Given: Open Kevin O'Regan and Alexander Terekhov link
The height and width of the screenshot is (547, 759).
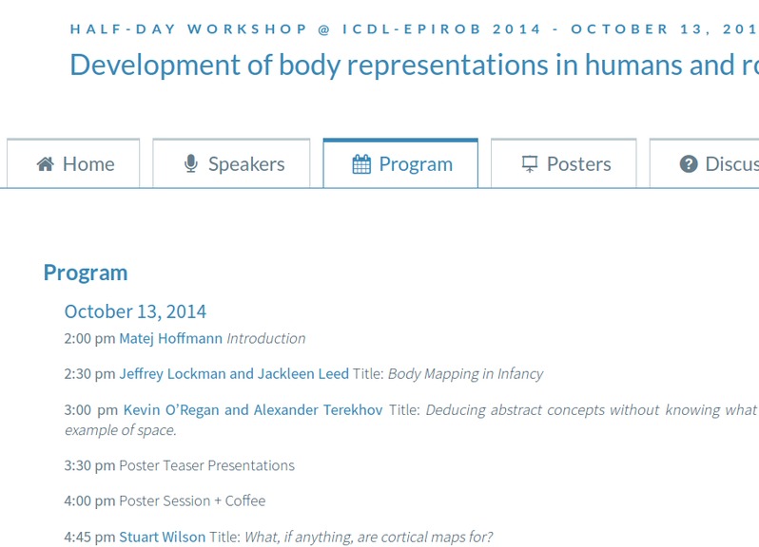Looking at the screenshot, I should tap(253, 409).
